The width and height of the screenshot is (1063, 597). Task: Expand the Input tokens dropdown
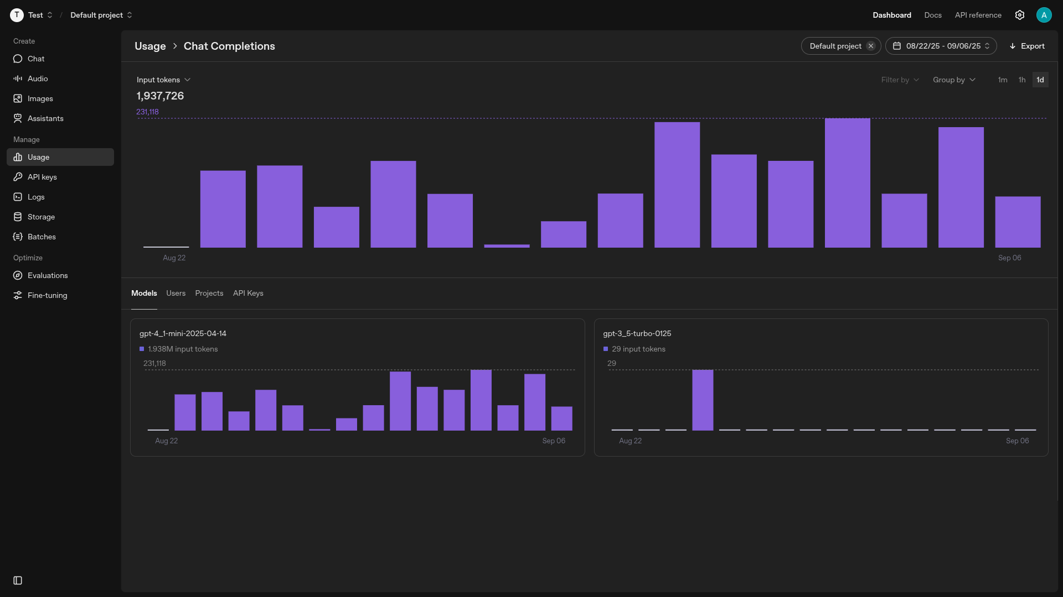(163, 80)
